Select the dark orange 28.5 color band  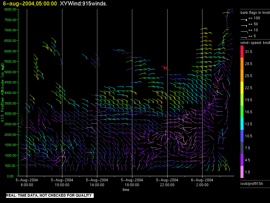(x=242, y=64)
